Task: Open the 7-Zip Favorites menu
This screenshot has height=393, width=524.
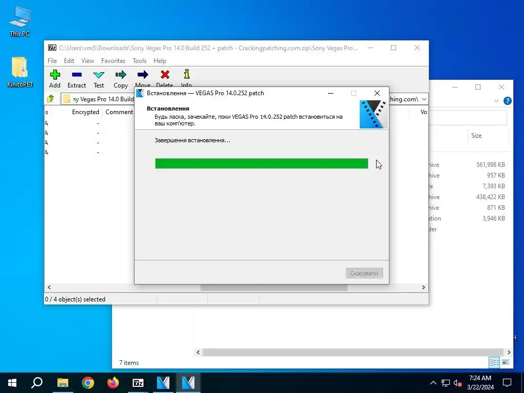Action: (113, 61)
